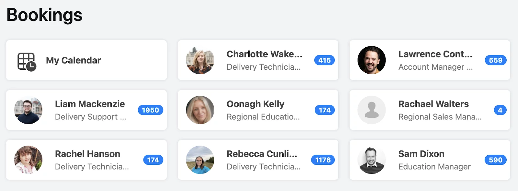This screenshot has width=518, height=191.
Task: Select Oonagh Kelly's avatar picture
Action: [x=200, y=110]
